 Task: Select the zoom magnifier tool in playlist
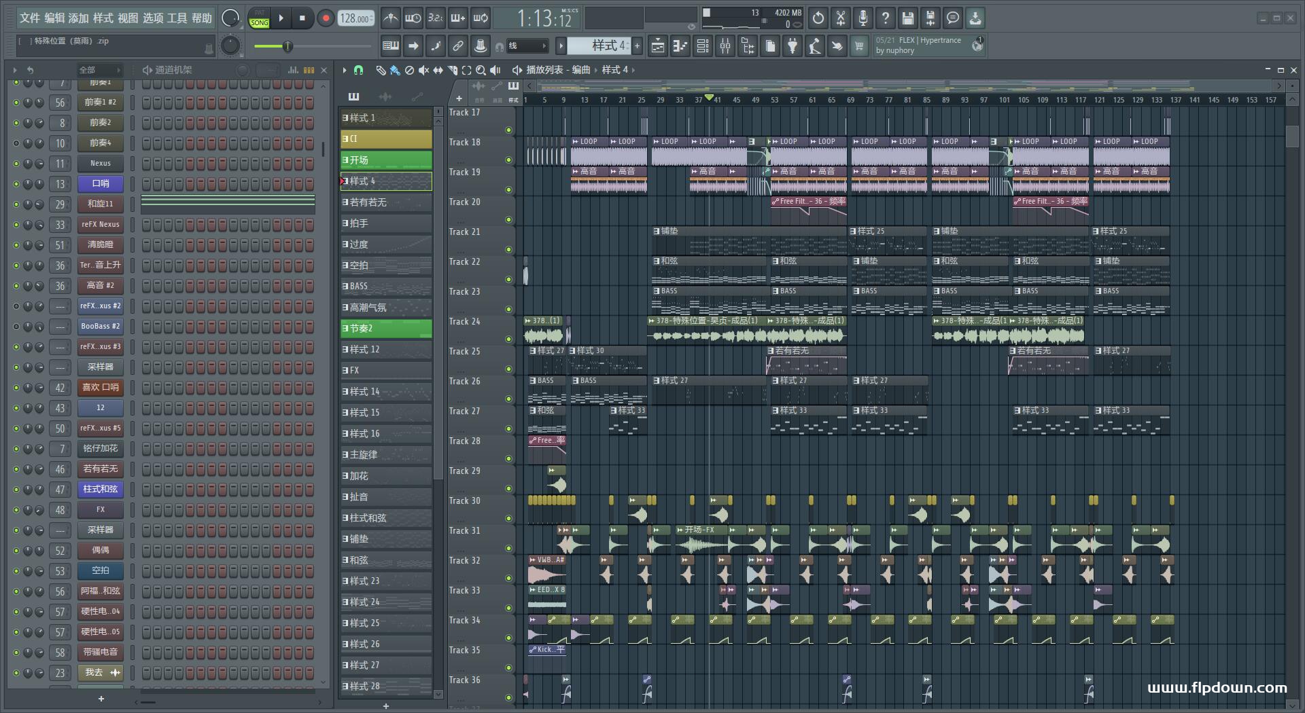[x=481, y=70]
